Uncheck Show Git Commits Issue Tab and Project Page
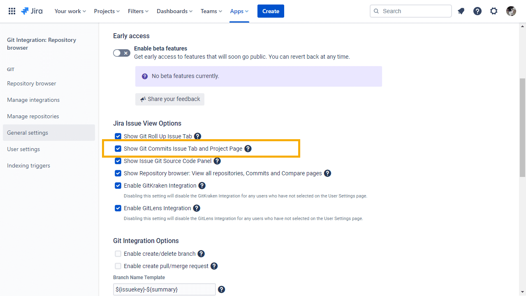The height and width of the screenshot is (296, 526). coord(118,149)
